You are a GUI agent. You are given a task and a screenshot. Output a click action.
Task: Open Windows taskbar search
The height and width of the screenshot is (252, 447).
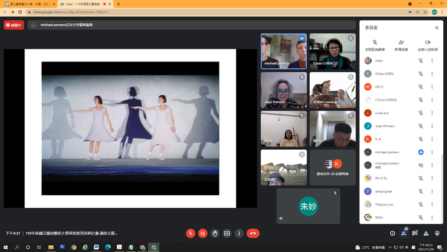17,247
